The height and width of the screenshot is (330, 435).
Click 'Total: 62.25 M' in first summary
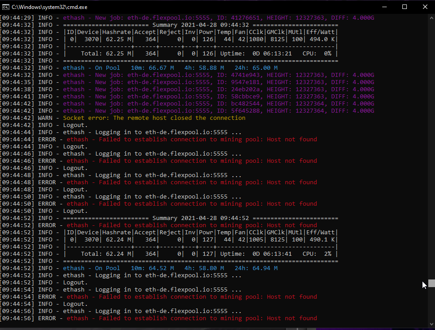[x=106, y=54]
